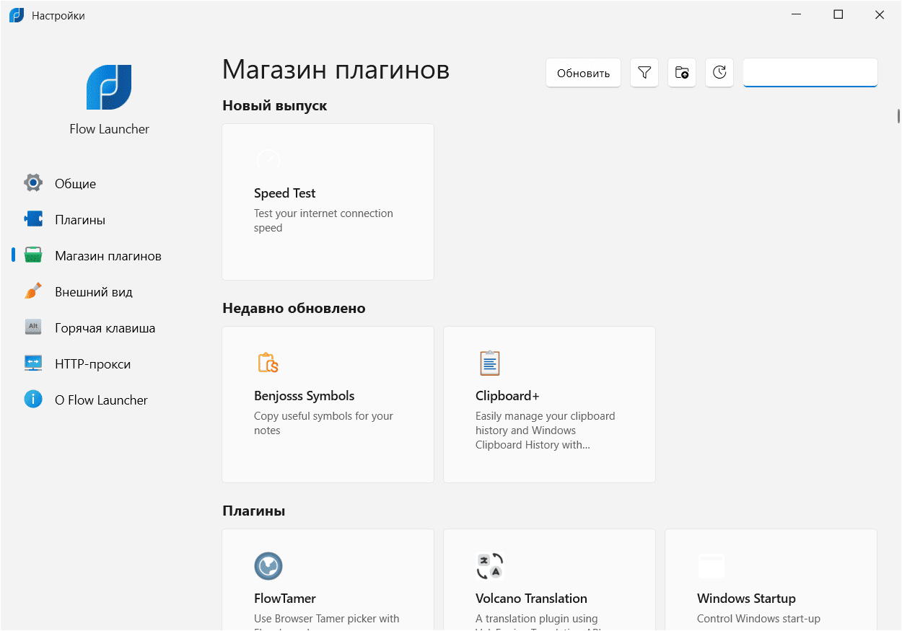Open the plugin filter dropdown
902x631 pixels.
(x=644, y=73)
